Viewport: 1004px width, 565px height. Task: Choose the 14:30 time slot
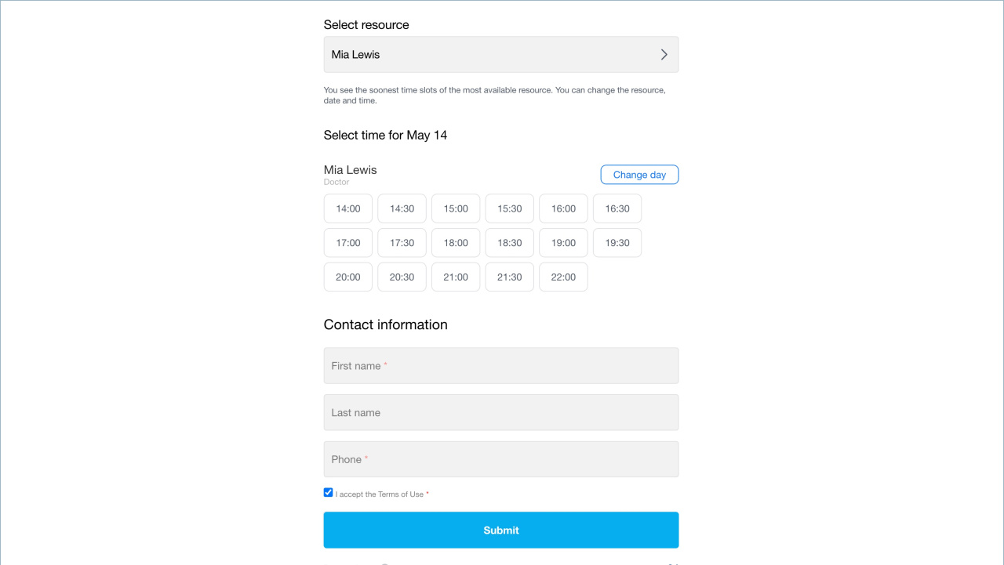[x=402, y=208]
